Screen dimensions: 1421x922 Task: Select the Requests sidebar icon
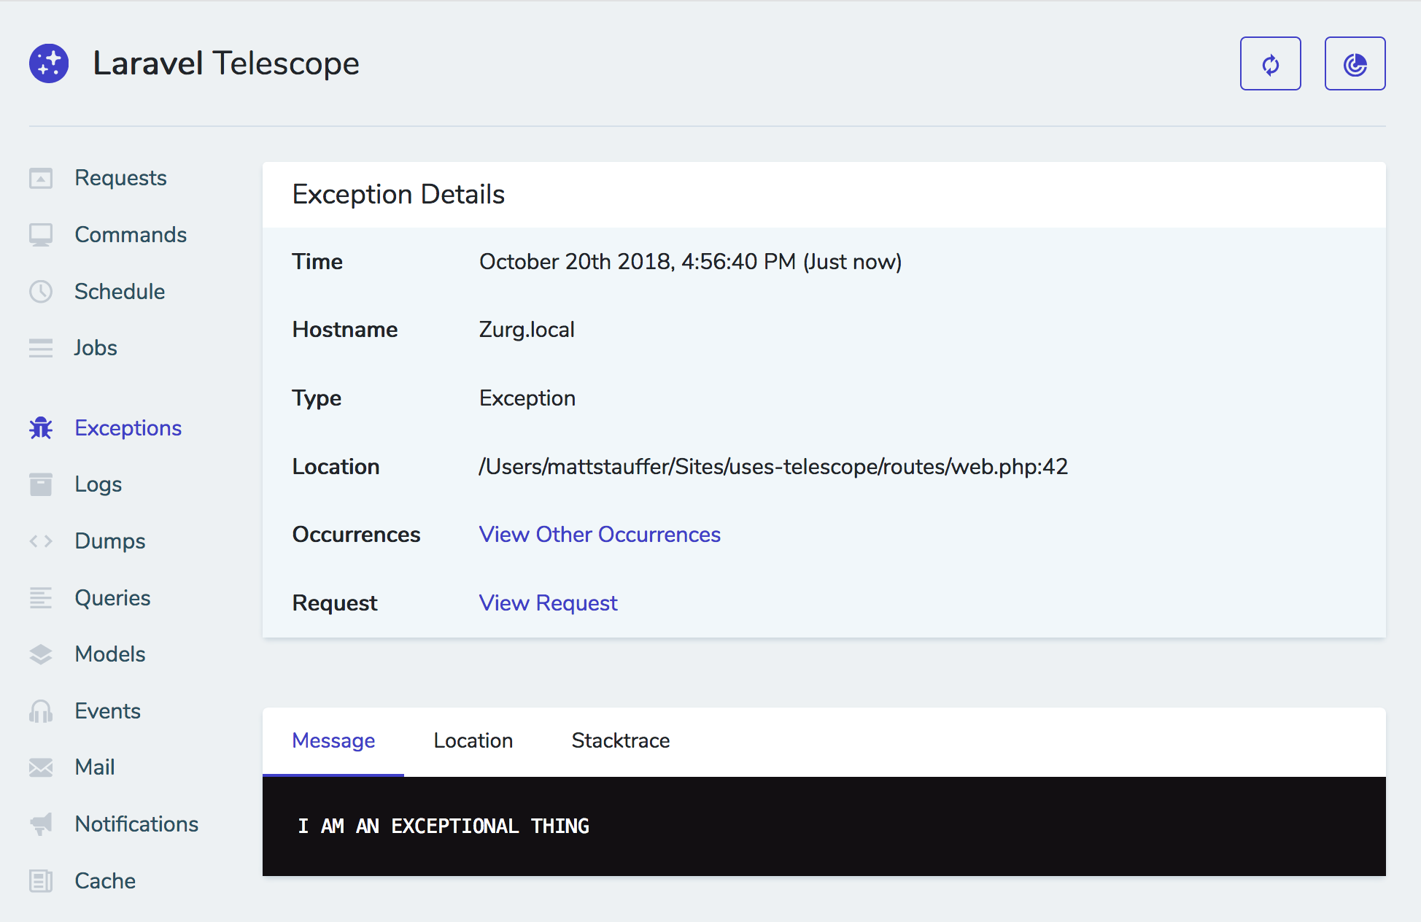coord(41,177)
